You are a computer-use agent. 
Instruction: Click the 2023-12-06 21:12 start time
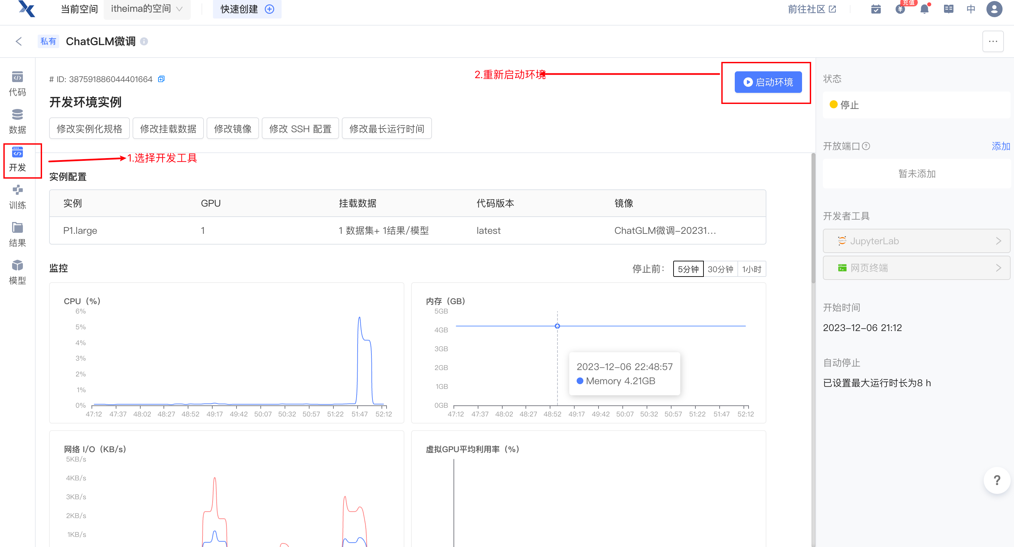tap(862, 328)
